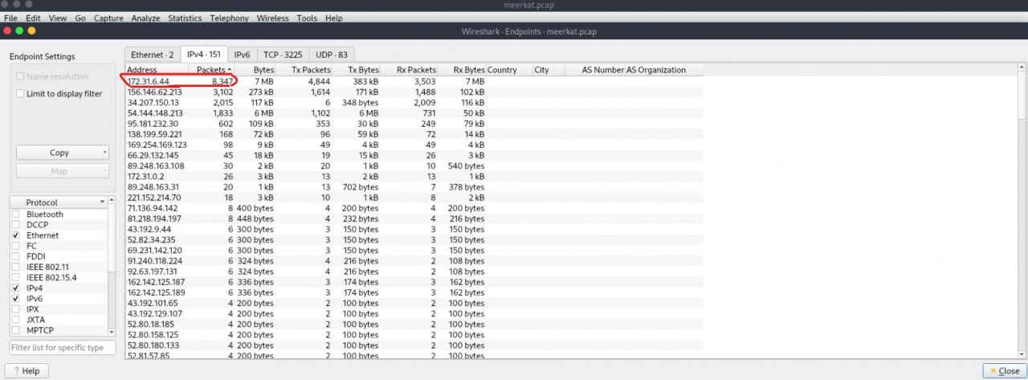This screenshot has width=1028, height=380.
Task: Select the row for 54.144.148.213
Action: pyautogui.click(x=414, y=113)
